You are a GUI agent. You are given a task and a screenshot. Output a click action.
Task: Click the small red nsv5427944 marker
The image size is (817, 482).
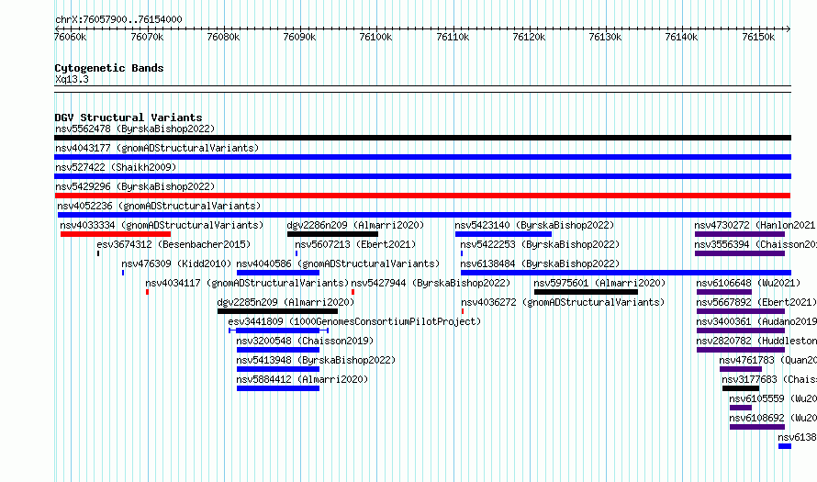(353, 292)
